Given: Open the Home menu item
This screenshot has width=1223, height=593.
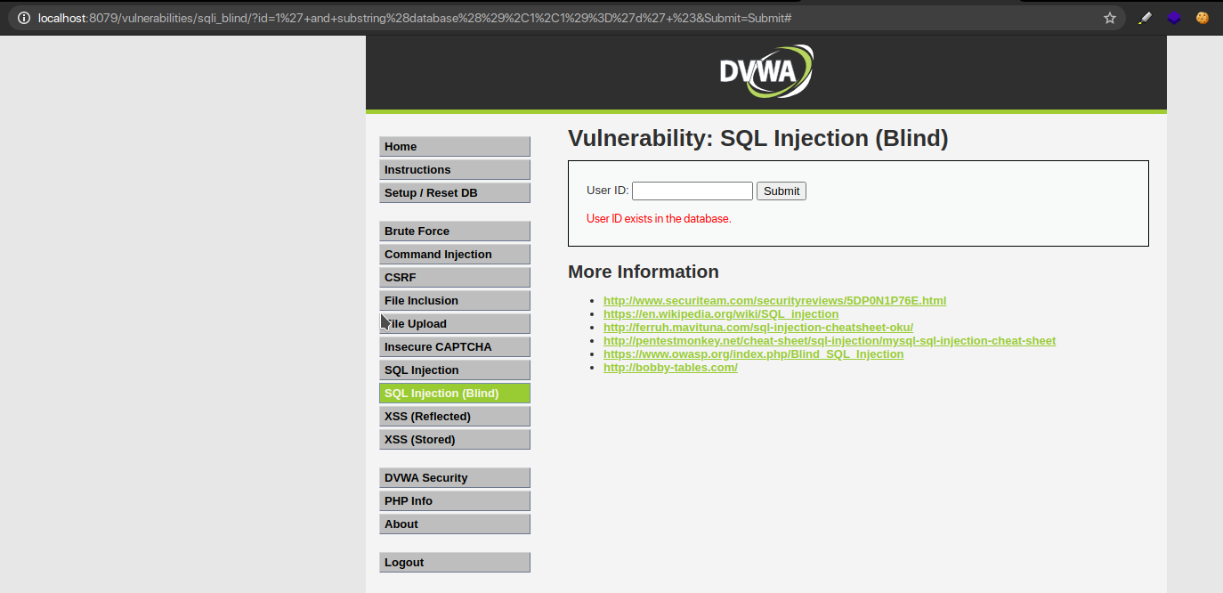Looking at the screenshot, I should click(x=455, y=147).
